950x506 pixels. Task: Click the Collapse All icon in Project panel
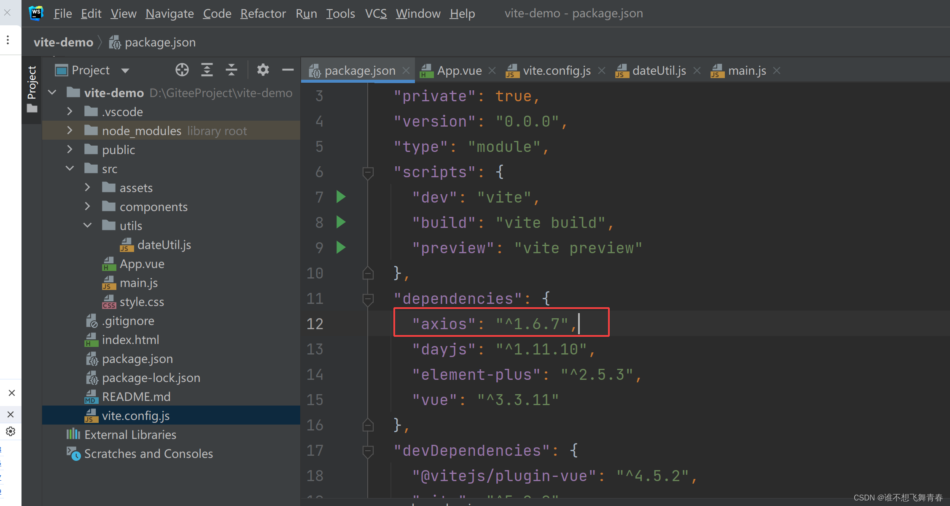click(x=231, y=70)
